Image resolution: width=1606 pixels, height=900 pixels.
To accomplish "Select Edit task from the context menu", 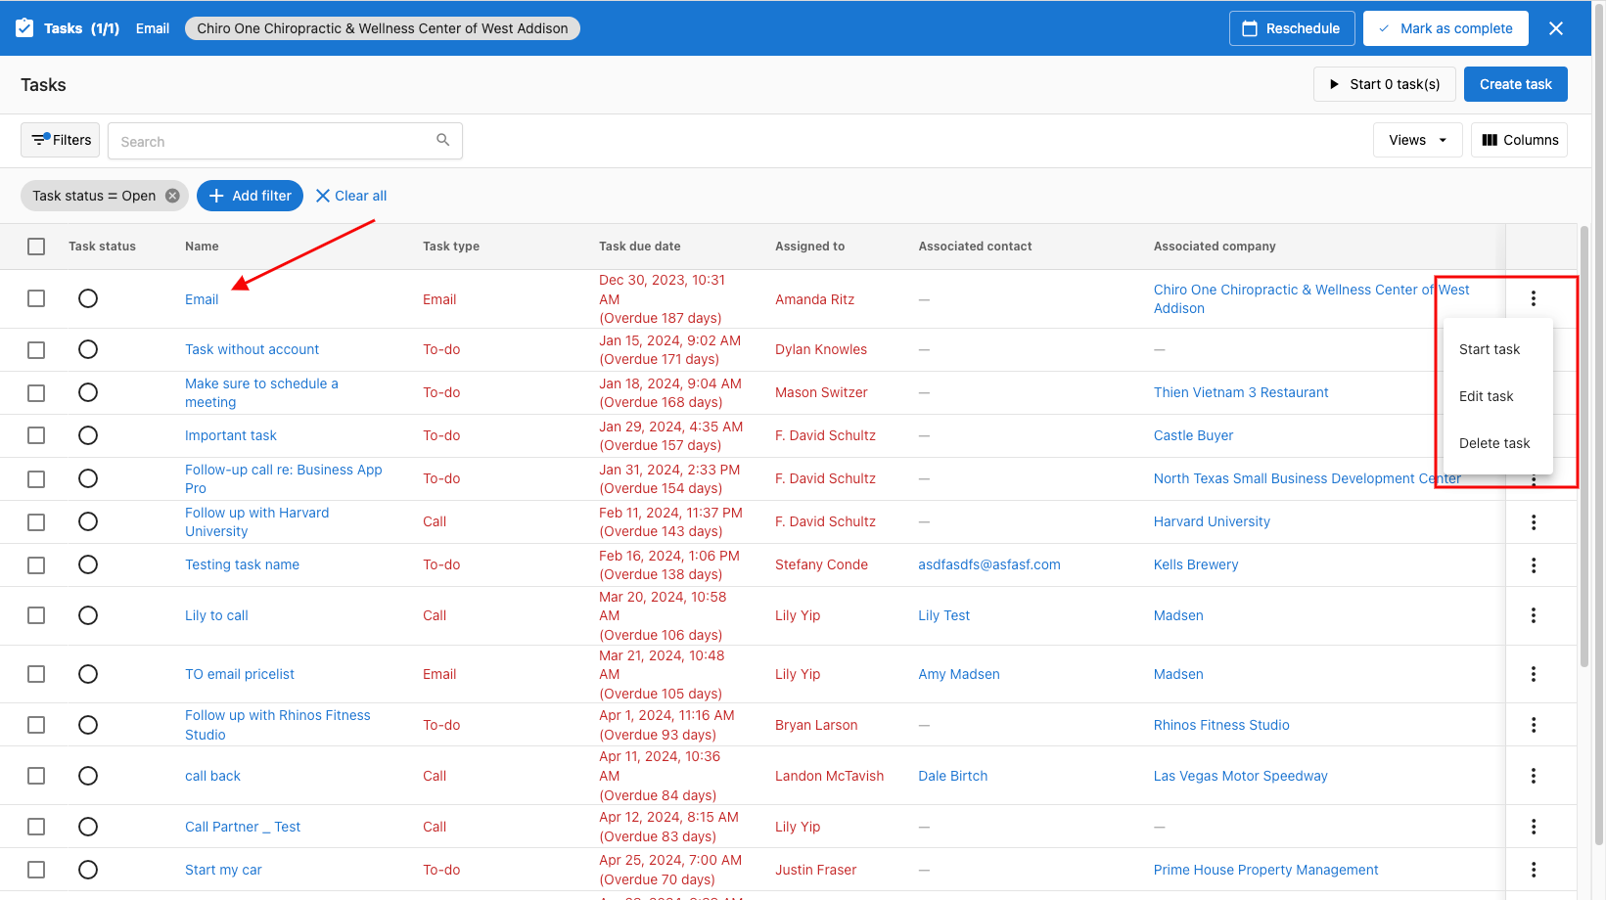I will [x=1497, y=396].
